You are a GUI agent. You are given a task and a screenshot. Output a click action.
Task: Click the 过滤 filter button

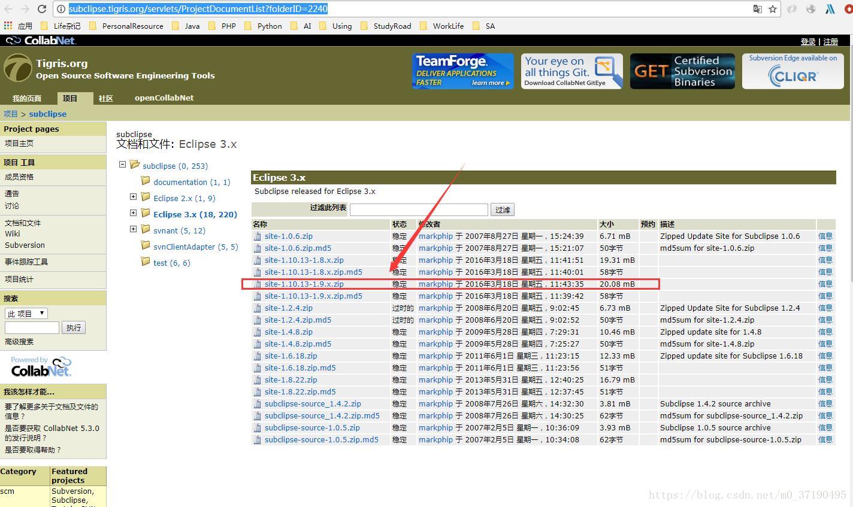coord(503,210)
